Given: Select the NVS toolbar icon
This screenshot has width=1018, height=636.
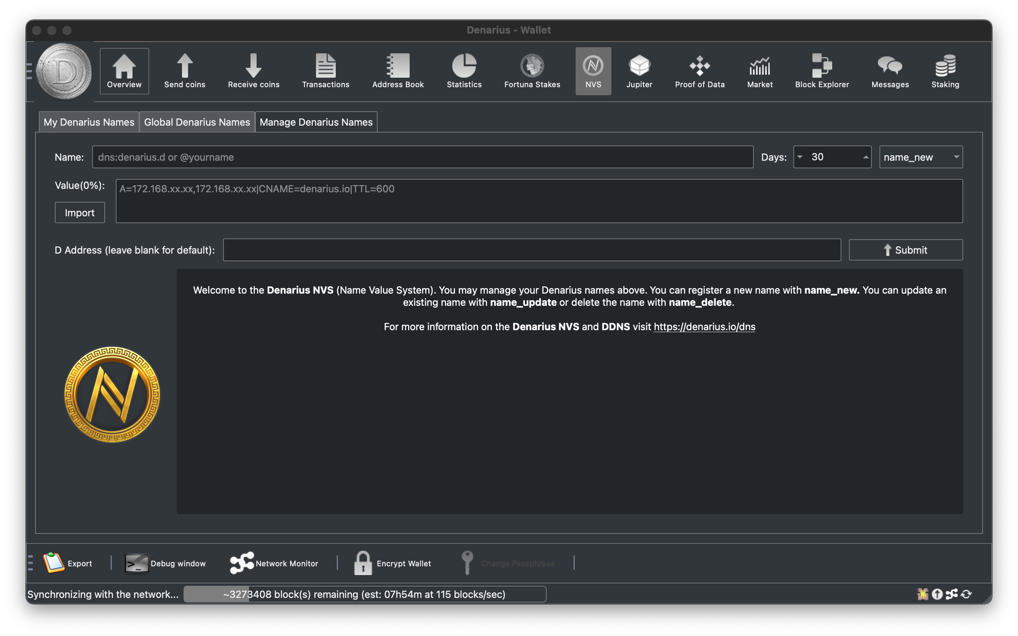Looking at the screenshot, I should pos(593,71).
